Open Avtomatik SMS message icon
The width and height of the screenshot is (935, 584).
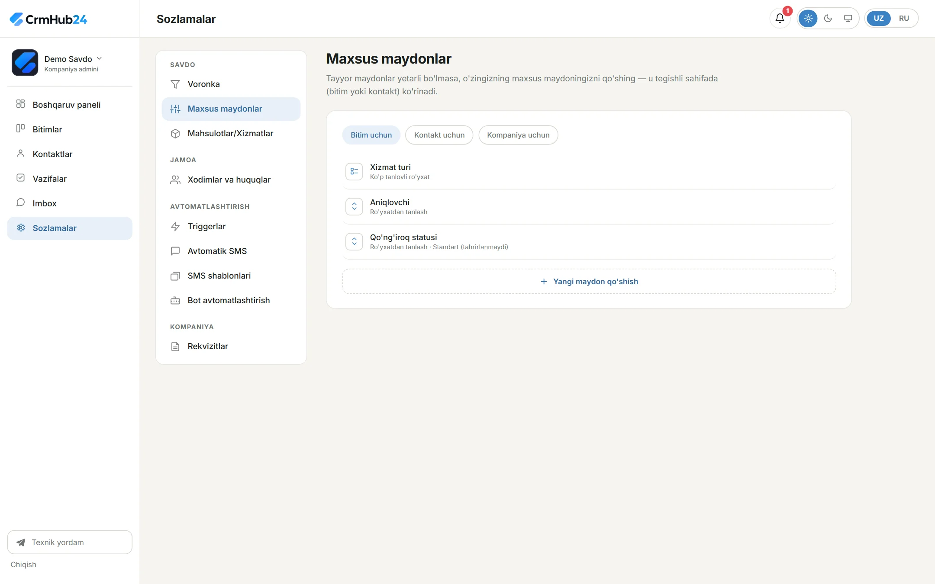pos(175,251)
